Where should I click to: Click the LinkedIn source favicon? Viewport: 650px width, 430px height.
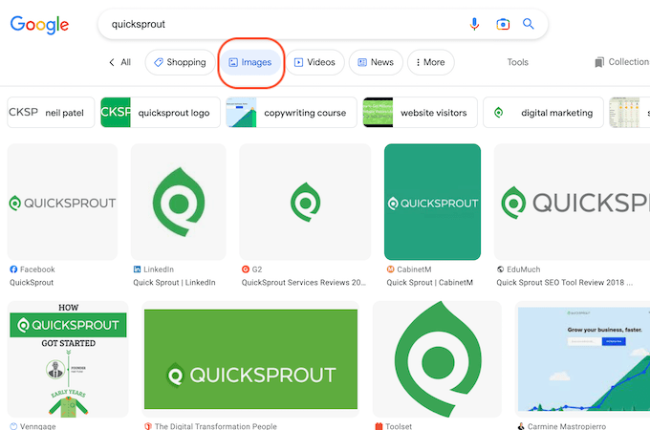coord(137,269)
